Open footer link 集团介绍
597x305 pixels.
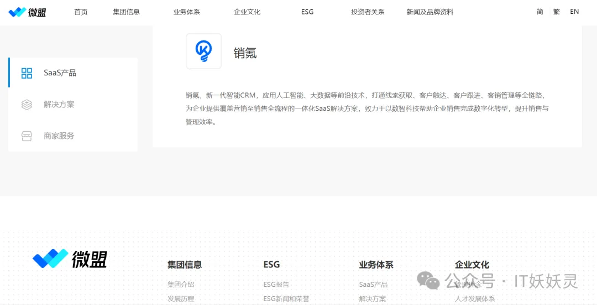click(x=181, y=285)
